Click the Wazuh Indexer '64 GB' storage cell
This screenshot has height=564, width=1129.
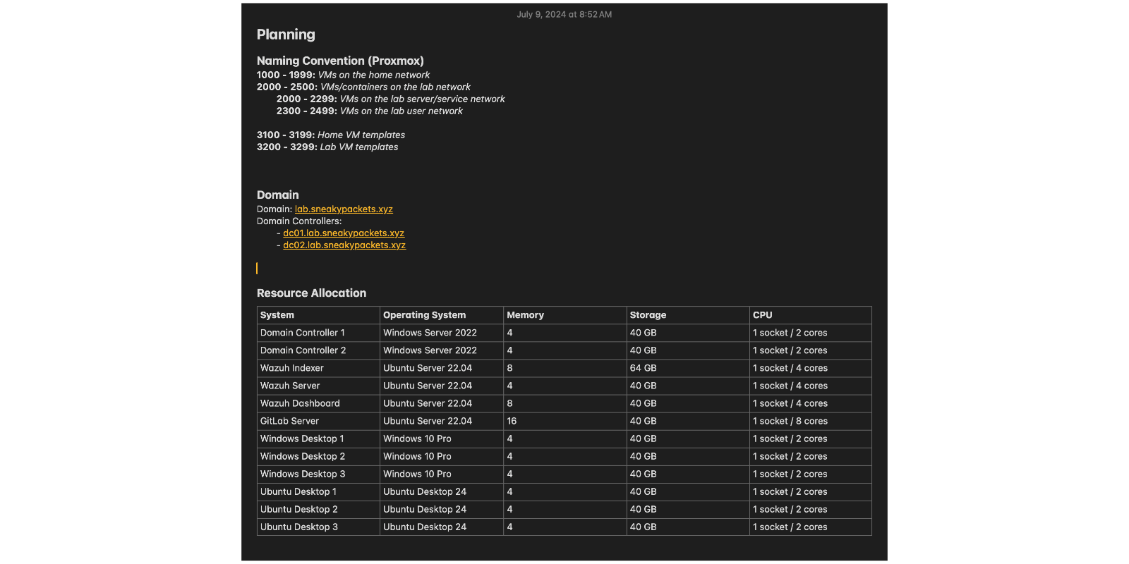pyautogui.click(x=688, y=368)
